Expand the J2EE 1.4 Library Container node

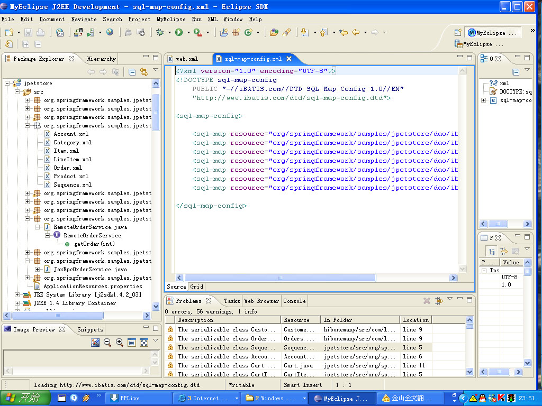17,303
